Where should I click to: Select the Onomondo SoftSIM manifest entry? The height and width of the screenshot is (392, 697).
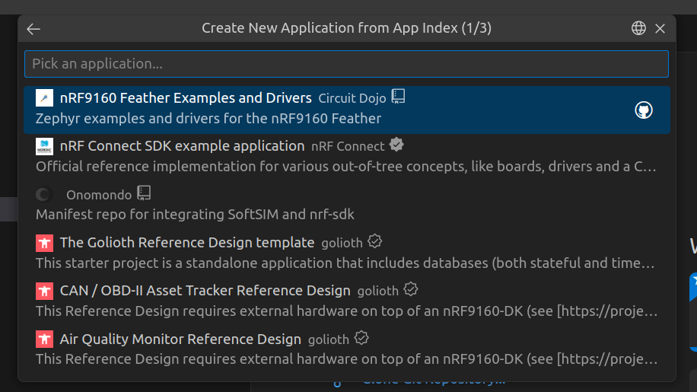pyautogui.click(x=347, y=206)
